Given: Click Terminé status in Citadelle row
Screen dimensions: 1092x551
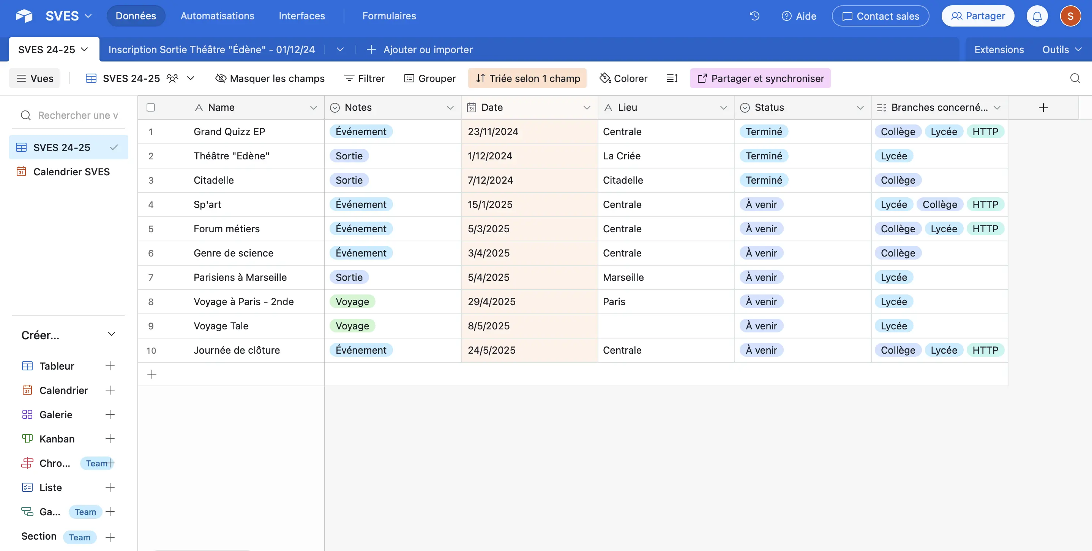Looking at the screenshot, I should tap(764, 180).
